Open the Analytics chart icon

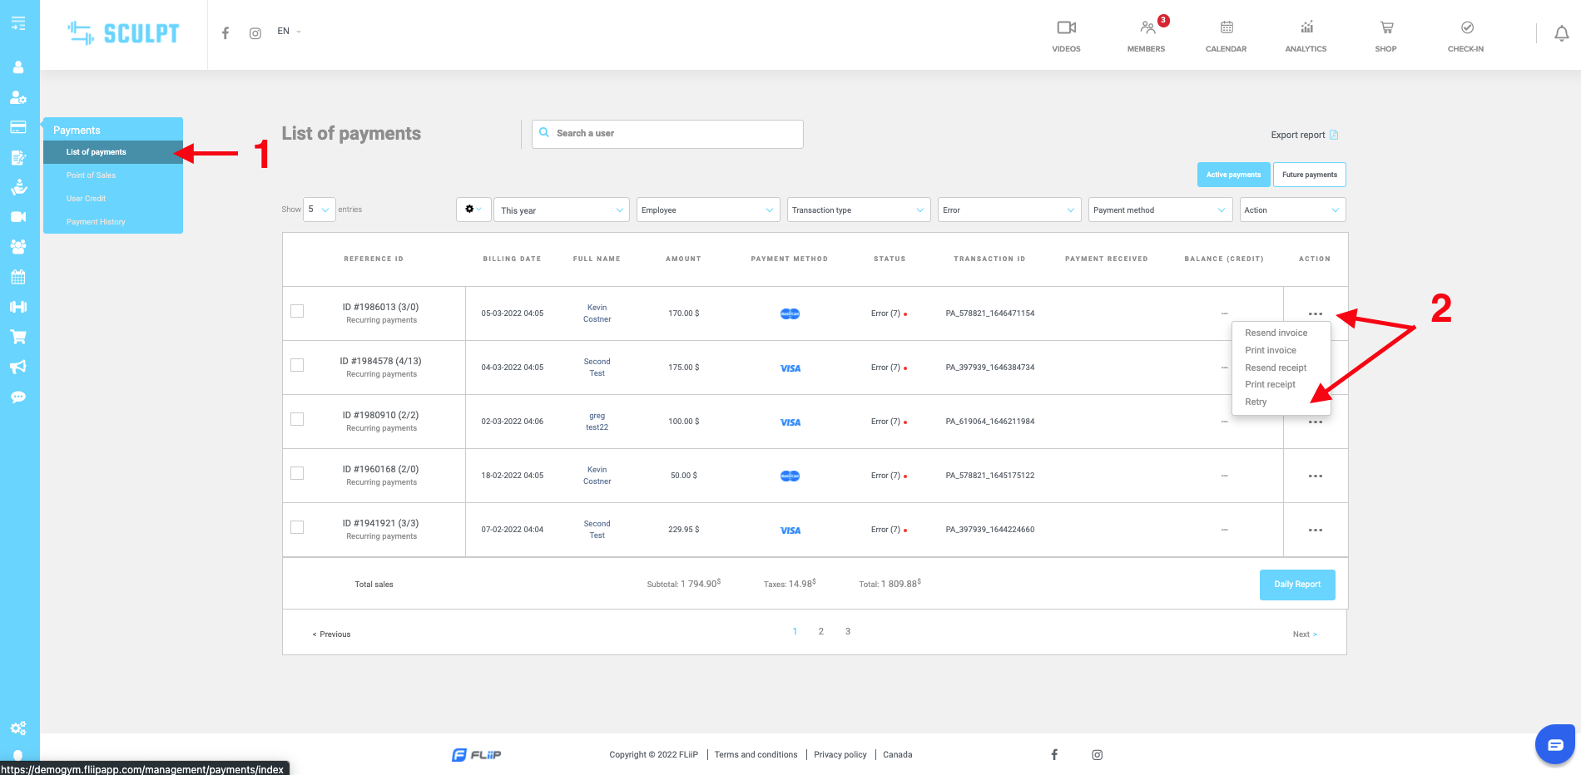coord(1306,28)
